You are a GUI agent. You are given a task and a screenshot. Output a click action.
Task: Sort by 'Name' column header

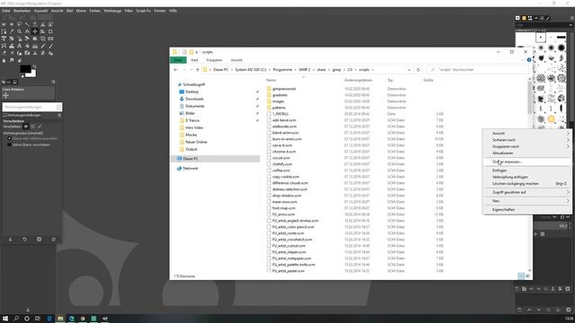coord(271,80)
